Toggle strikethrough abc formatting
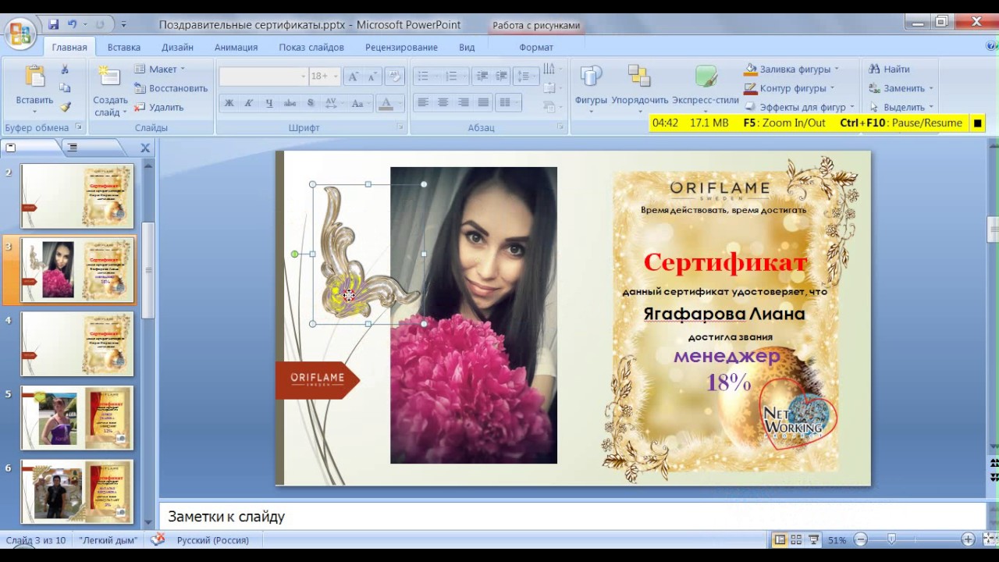This screenshot has width=999, height=562. tap(290, 102)
